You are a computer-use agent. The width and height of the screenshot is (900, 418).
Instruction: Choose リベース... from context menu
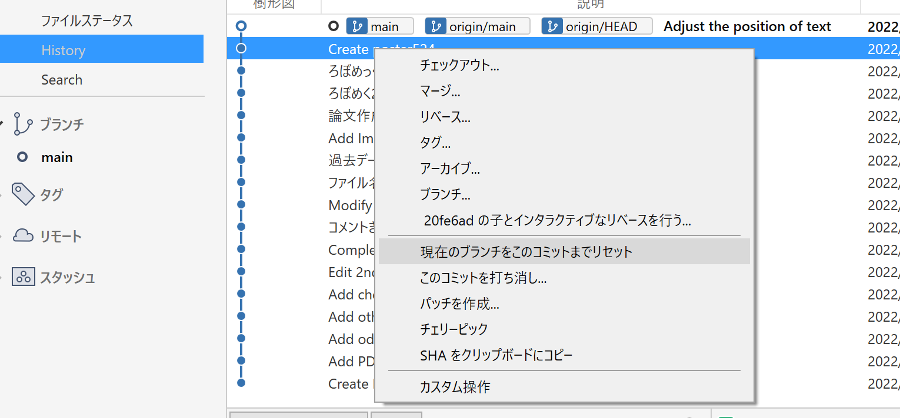click(x=565, y=117)
